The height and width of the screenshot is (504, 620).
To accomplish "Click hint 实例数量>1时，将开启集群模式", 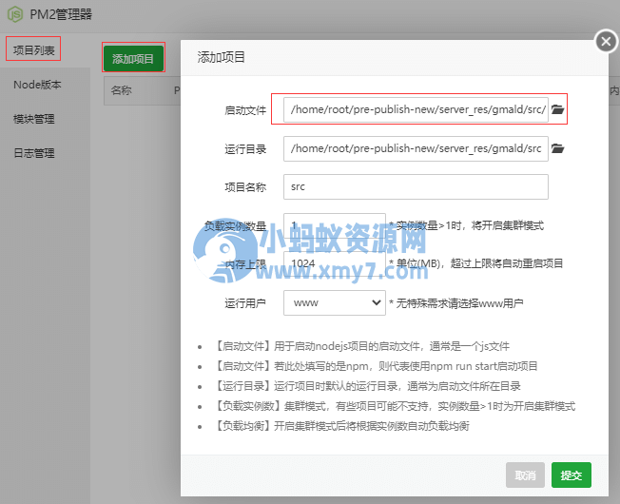I will tap(467, 225).
